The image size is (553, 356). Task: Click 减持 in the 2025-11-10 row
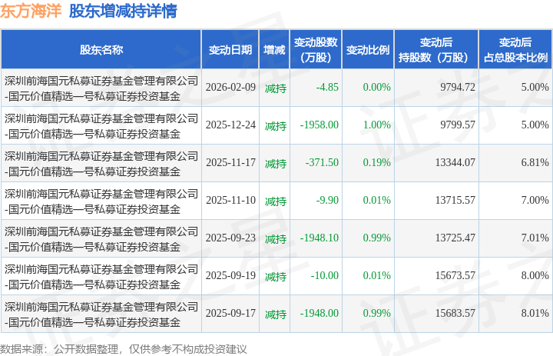coord(276,201)
